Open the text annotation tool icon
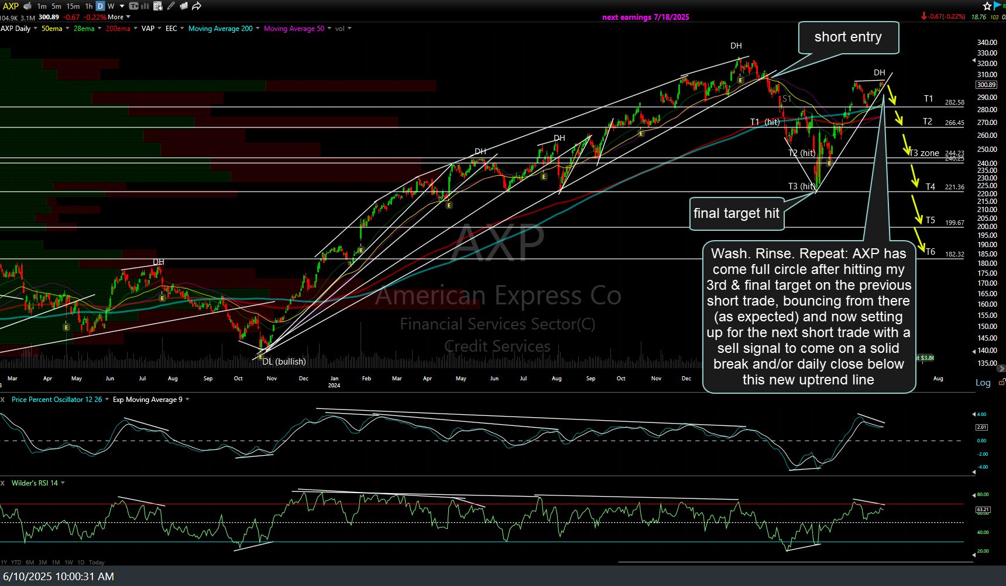The image size is (1006, 586). pos(134,6)
